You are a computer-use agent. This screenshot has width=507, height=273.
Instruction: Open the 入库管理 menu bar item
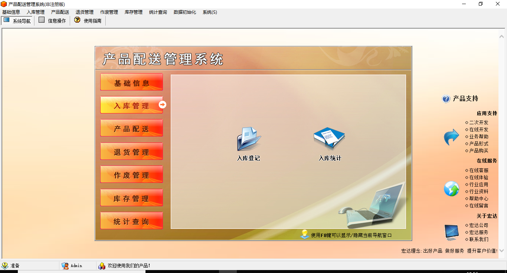(x=36, y=12)
